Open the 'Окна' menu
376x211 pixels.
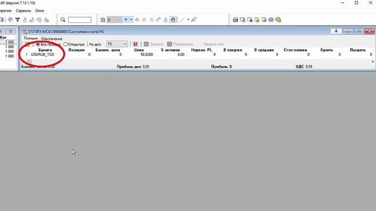click(39, 11)
